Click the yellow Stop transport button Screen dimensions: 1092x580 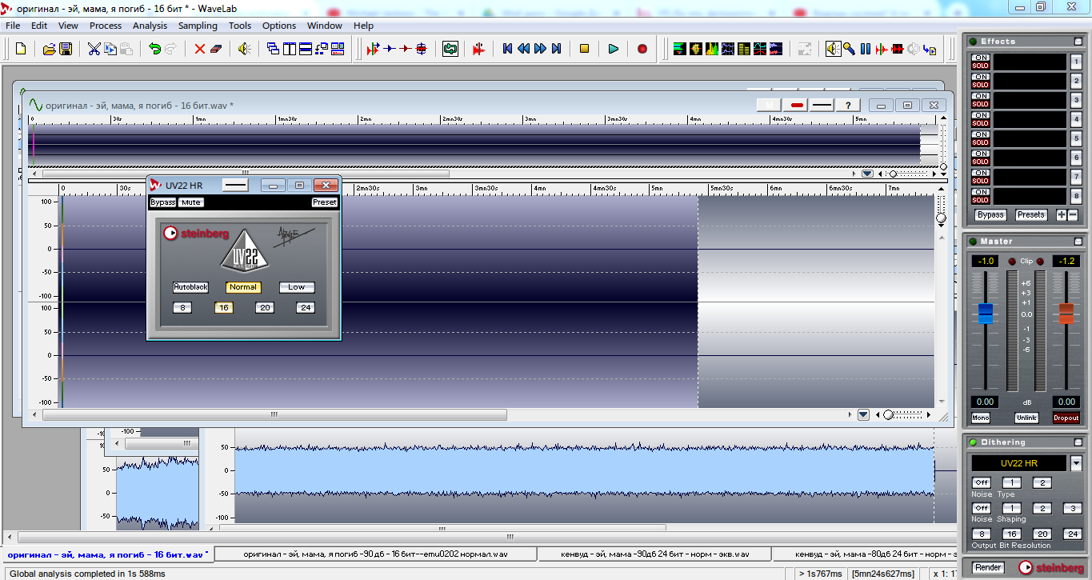[x=584, y=49]
